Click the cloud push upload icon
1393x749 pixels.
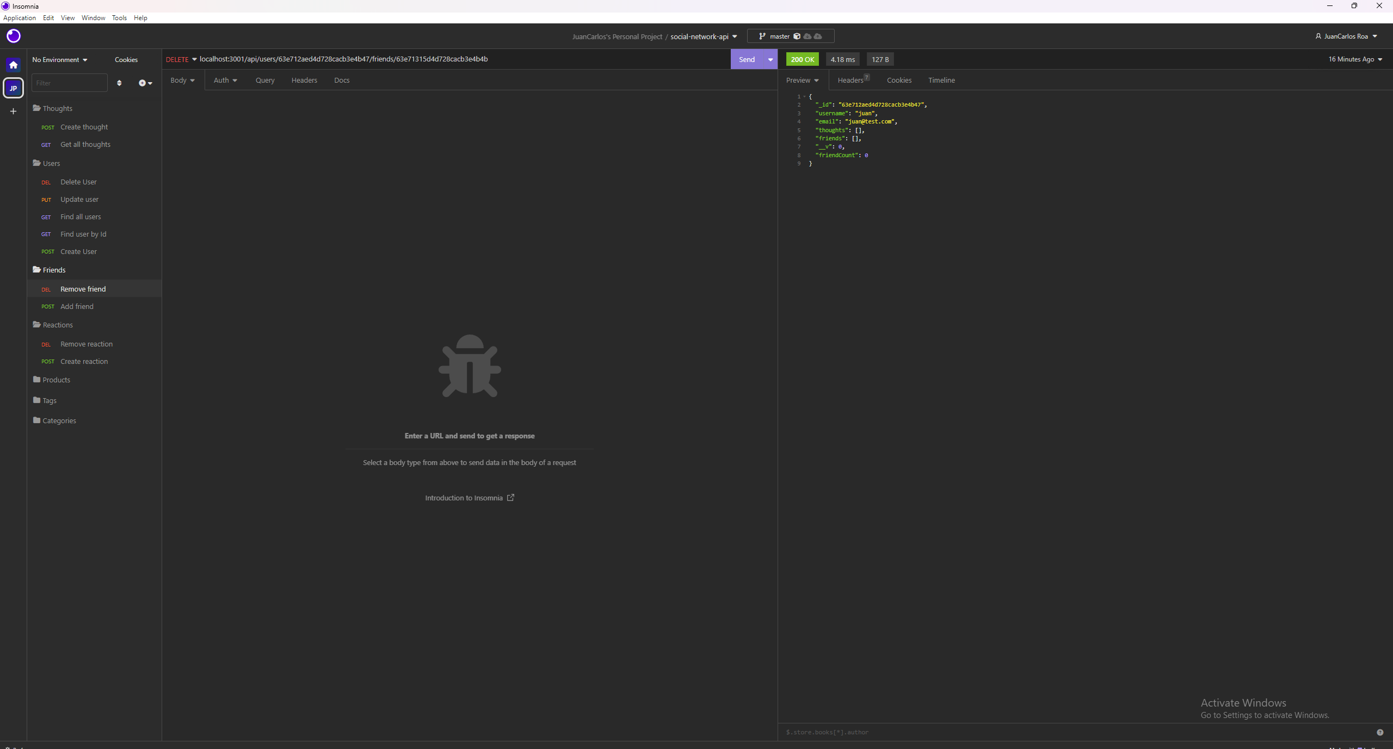tap(818, 36)
